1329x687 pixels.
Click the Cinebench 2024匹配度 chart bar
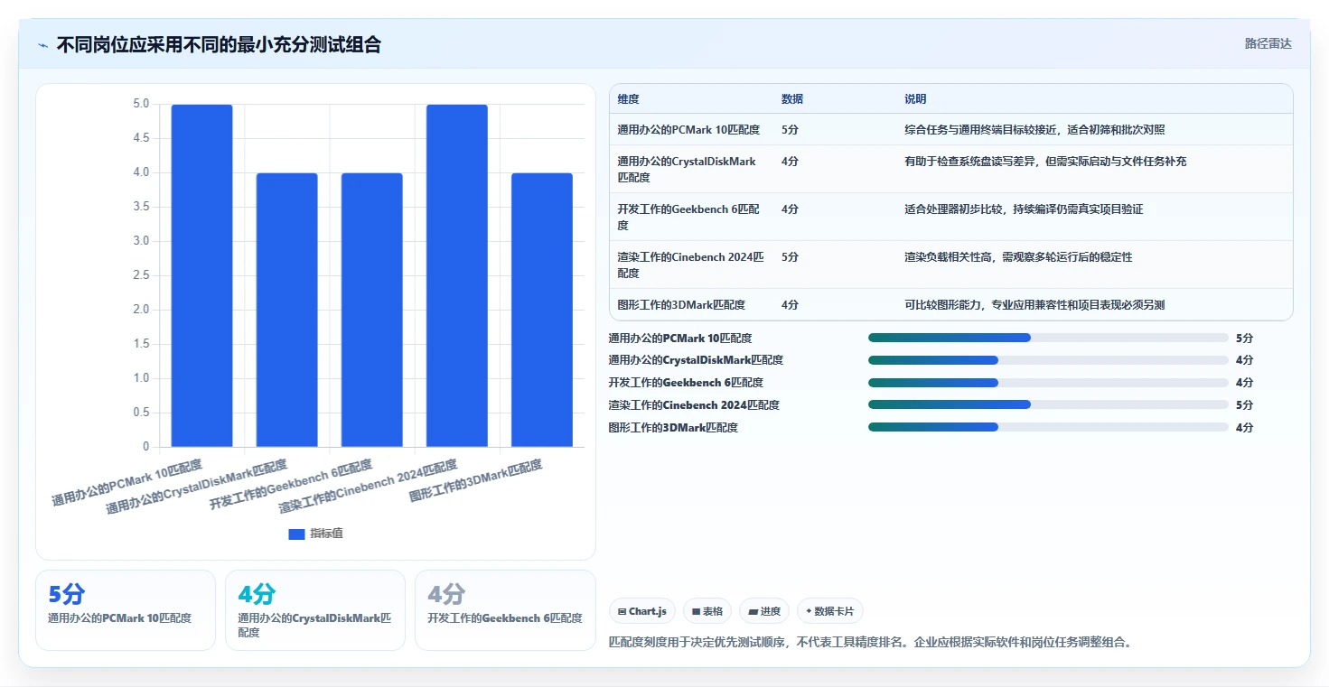coord(456,275)
